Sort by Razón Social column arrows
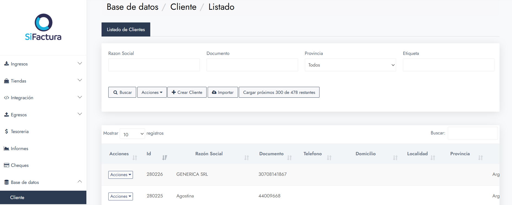The image size is (512, 205). 246,157
